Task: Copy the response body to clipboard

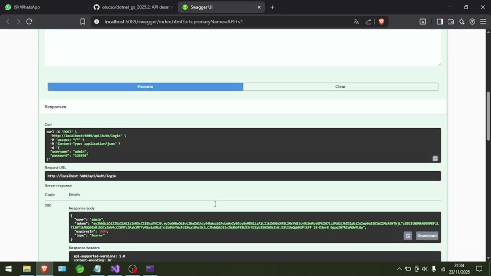Action: click(408, 236)
